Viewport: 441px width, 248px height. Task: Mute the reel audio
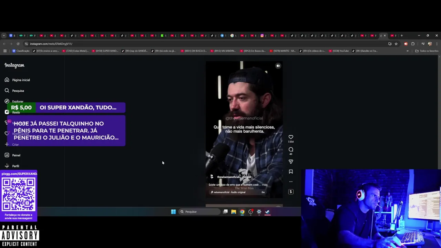[x=278, y=66]
